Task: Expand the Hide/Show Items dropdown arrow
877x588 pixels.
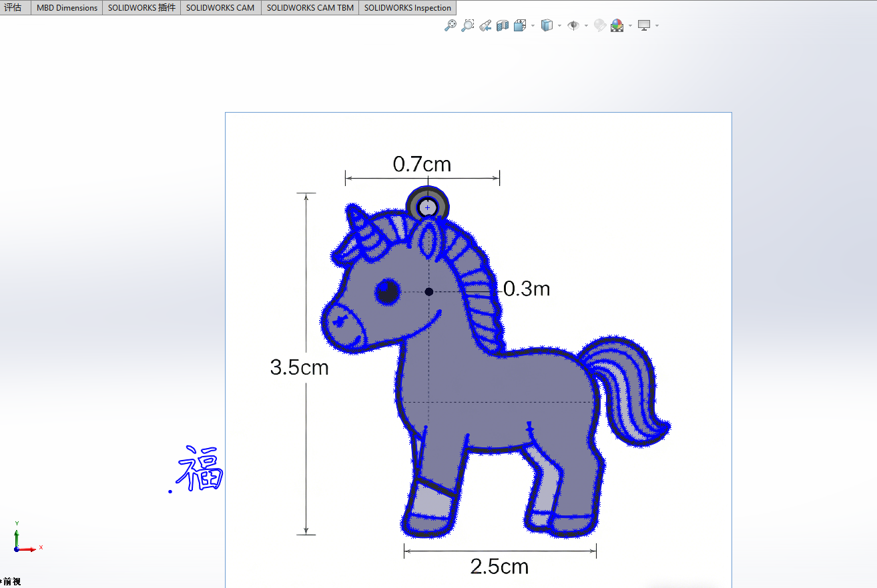Action: tap(586, 26)
